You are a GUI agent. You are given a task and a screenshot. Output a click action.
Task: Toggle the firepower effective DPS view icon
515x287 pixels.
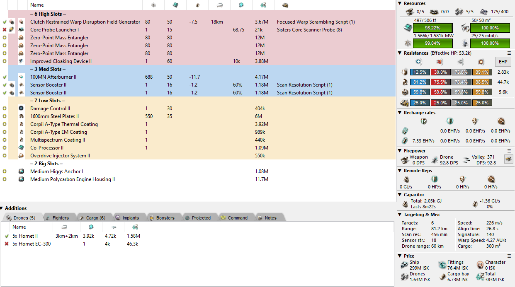(508, 159)
